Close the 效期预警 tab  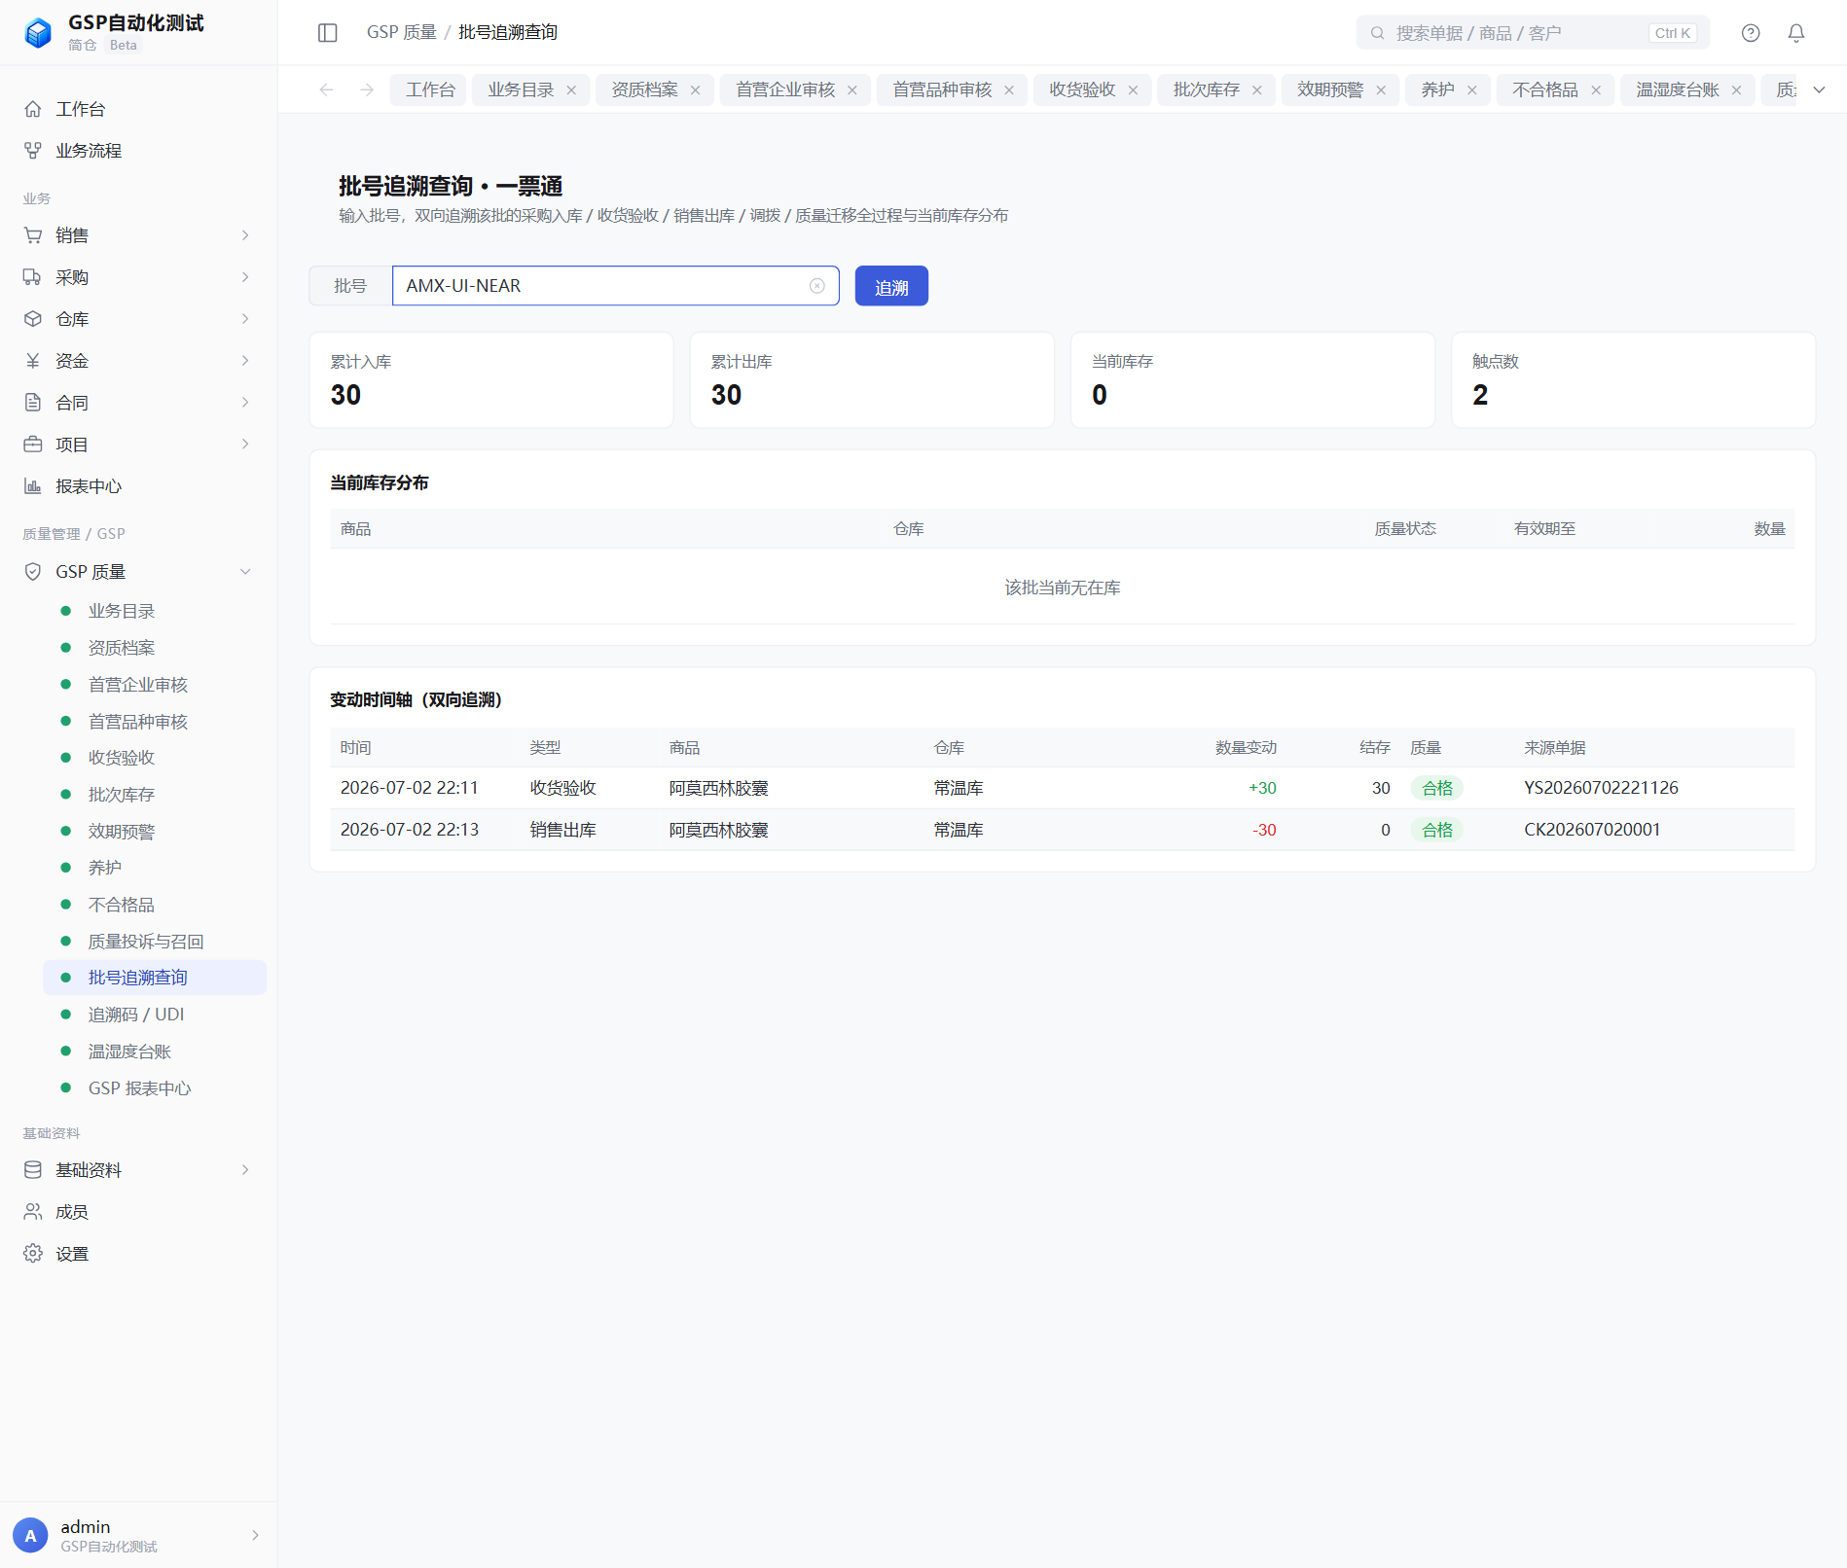tap(1381, 90)
